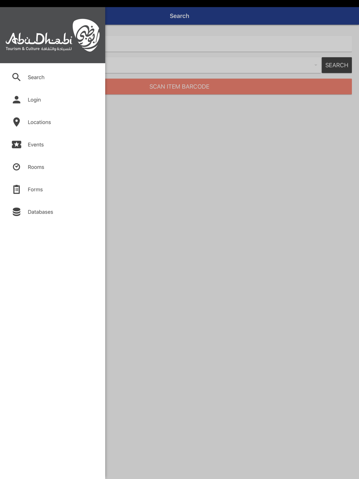Click the blue Search header bar title

coord(179,16)
